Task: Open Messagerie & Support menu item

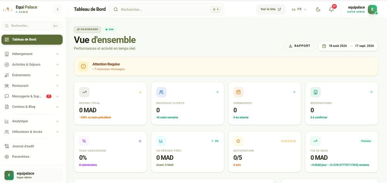Action: coord(32,96)
